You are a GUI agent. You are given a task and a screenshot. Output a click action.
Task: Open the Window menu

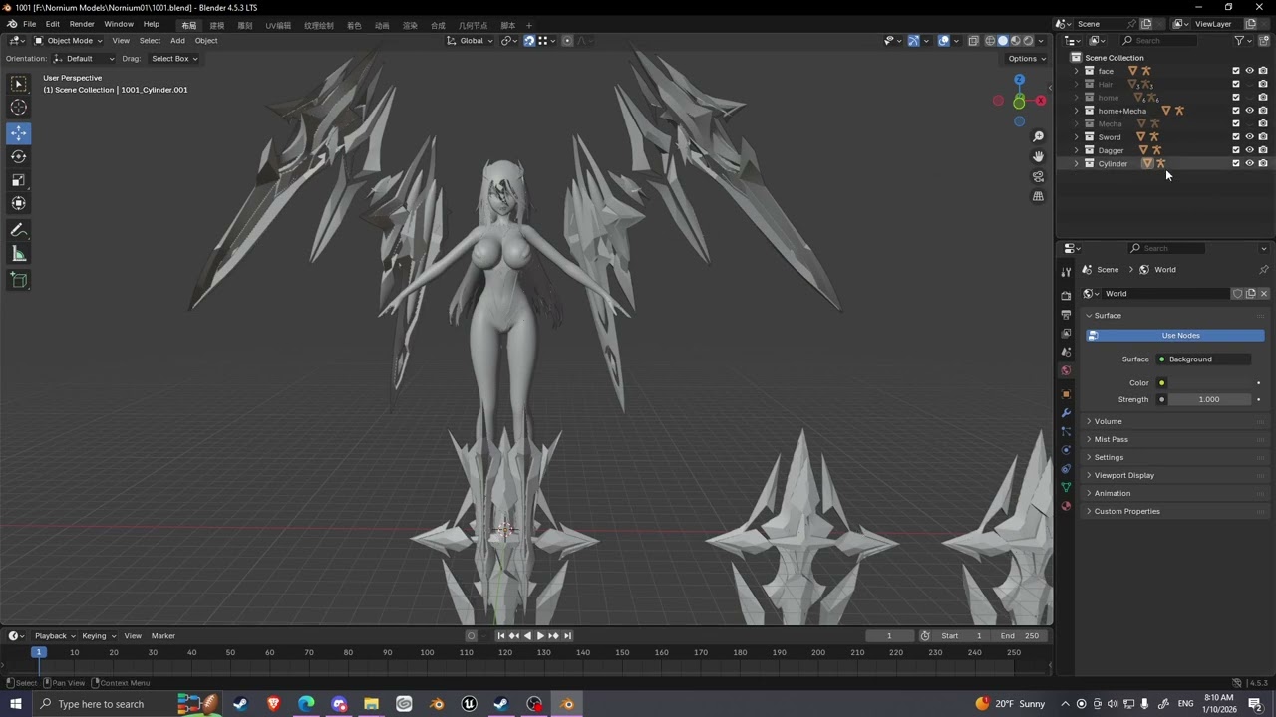tap(119, 24)
